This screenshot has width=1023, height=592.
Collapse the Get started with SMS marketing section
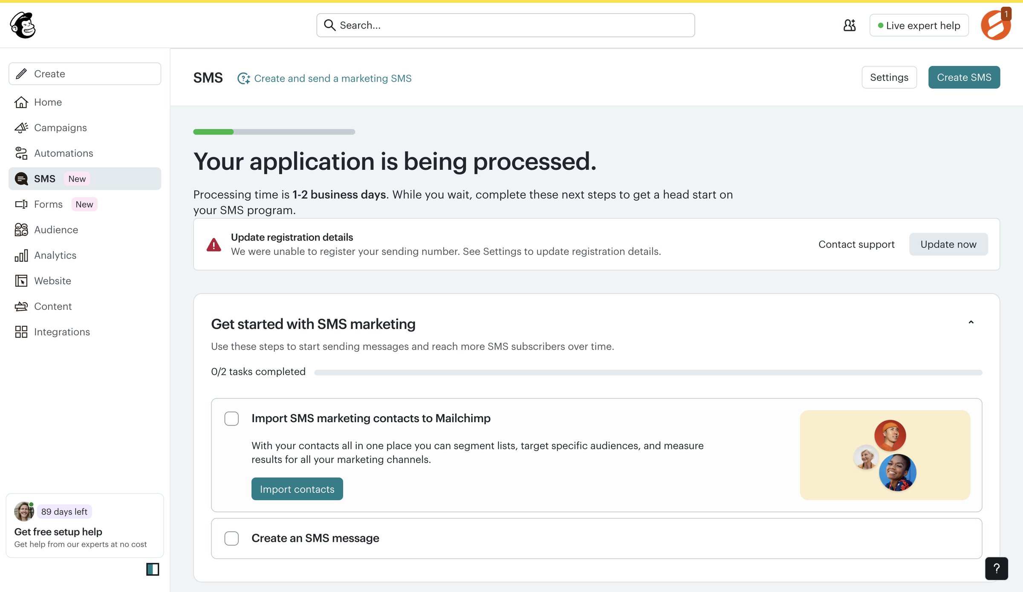pos(971,323)
